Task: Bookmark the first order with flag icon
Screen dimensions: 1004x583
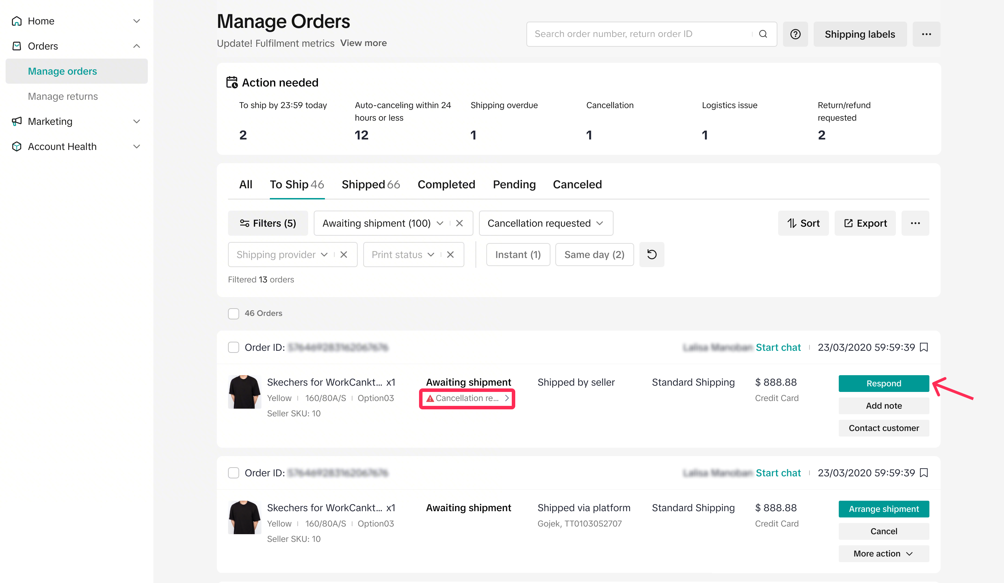Action: 924,347
